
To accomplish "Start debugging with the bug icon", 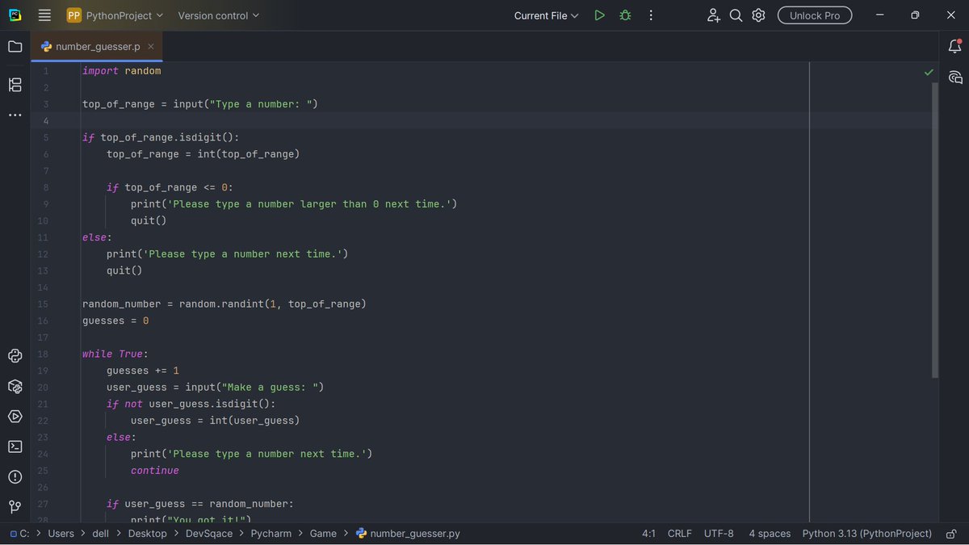I will pos(625,15).
